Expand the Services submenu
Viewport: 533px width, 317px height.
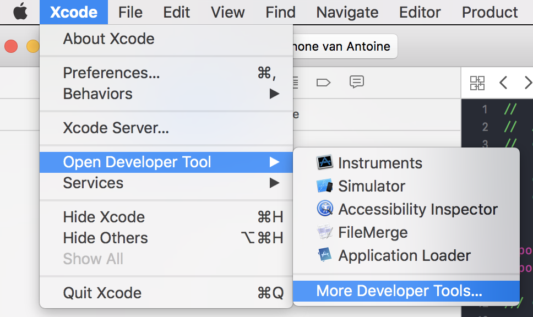pos(166,183)
